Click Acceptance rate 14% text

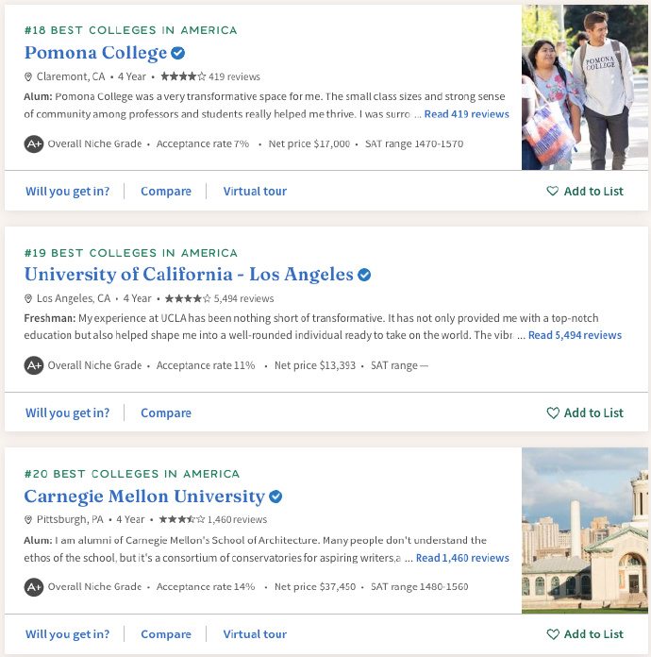(x=206, y=587)
